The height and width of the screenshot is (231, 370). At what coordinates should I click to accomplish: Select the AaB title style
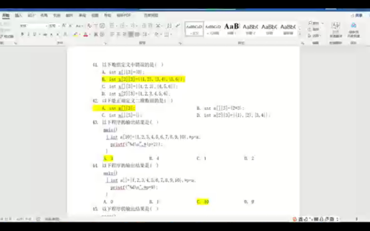click(x=231, y=27)
